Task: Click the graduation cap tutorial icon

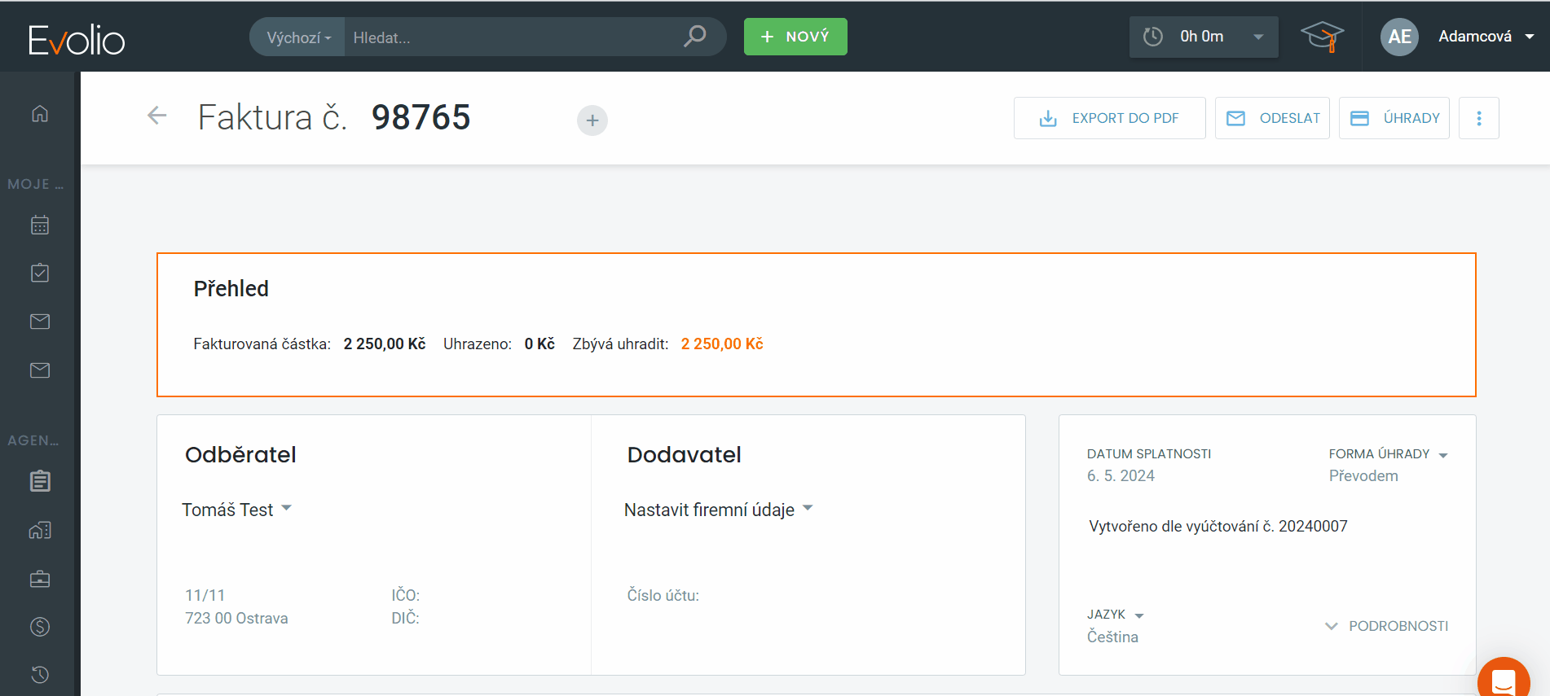Action: (x=1321, y=37)
